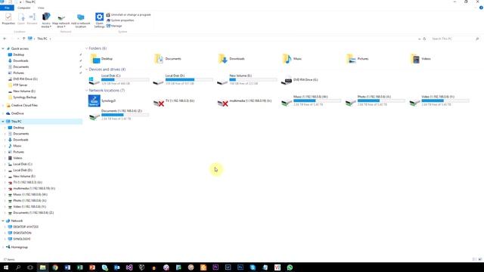The image size is (484, 272).
Task: Go up one level with Up arrow
Action: pyautogui.click(x=23, y=39)
